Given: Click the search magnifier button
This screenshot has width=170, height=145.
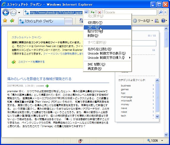Looking at the screenshot, I should [161, 12].
